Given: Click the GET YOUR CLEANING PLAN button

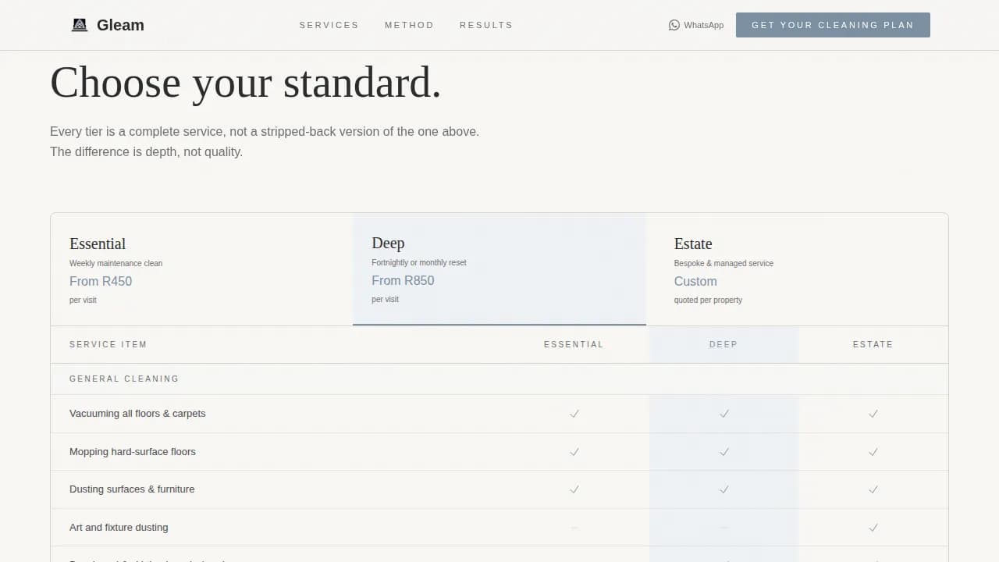Looking at the screenshot, I should [833, 24].
